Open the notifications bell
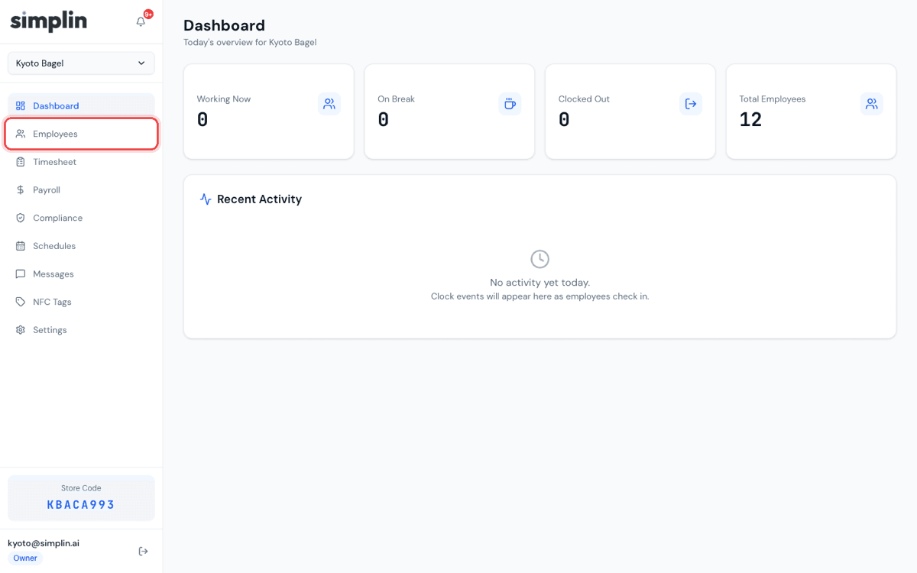The image size is (917, 573). click(x=141, y=21)
